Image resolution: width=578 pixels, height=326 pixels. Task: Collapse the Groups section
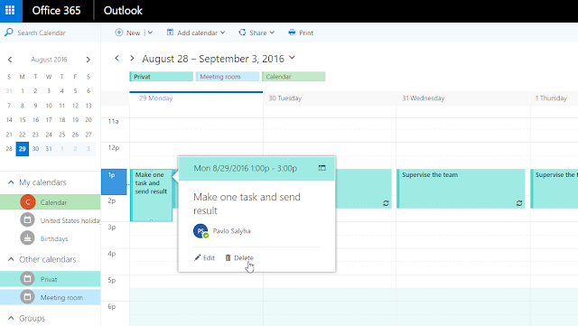click(11, 318)
